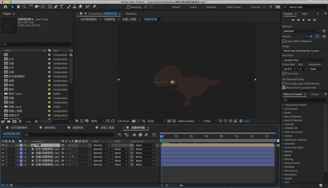Select the Hand tool
The width and height of the screenshot is (328, 188).
(x=19, y=7)
